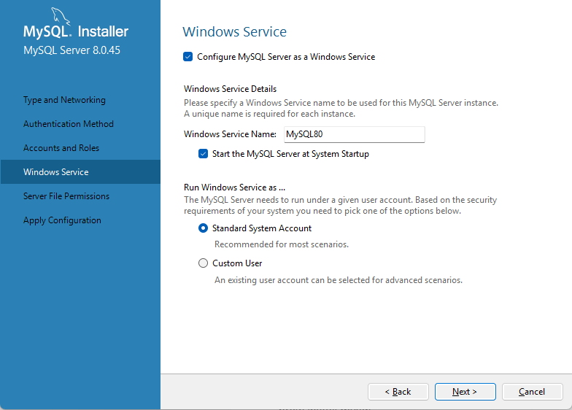Click into the Windows Service Name field

coord(355,134)
